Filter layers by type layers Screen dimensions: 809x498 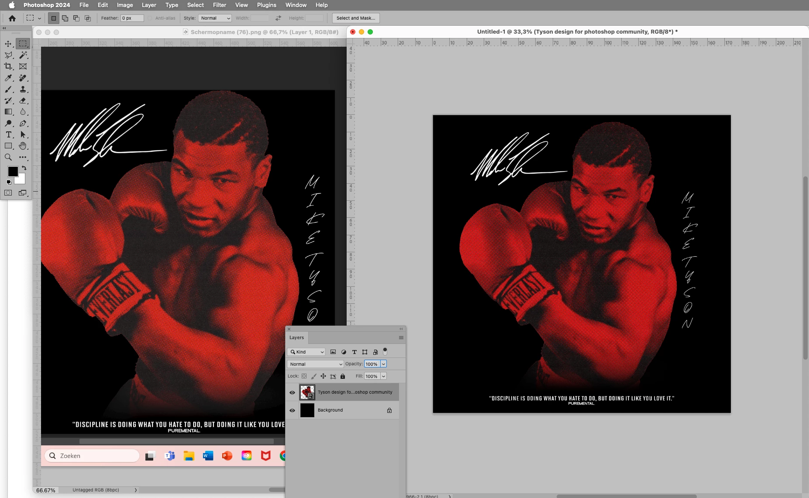pyautogui.click(x=354, y=352)
